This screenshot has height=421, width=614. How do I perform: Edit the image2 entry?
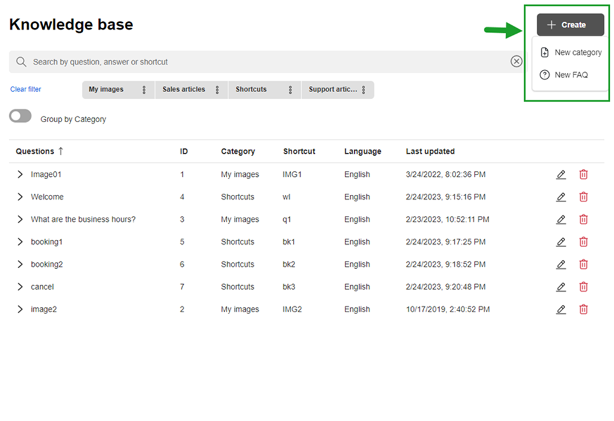(x=561, y=310)
